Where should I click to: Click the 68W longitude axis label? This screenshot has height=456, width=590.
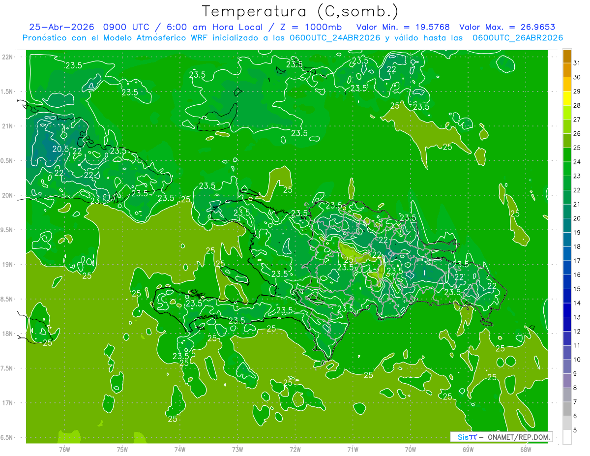point(526,450)
